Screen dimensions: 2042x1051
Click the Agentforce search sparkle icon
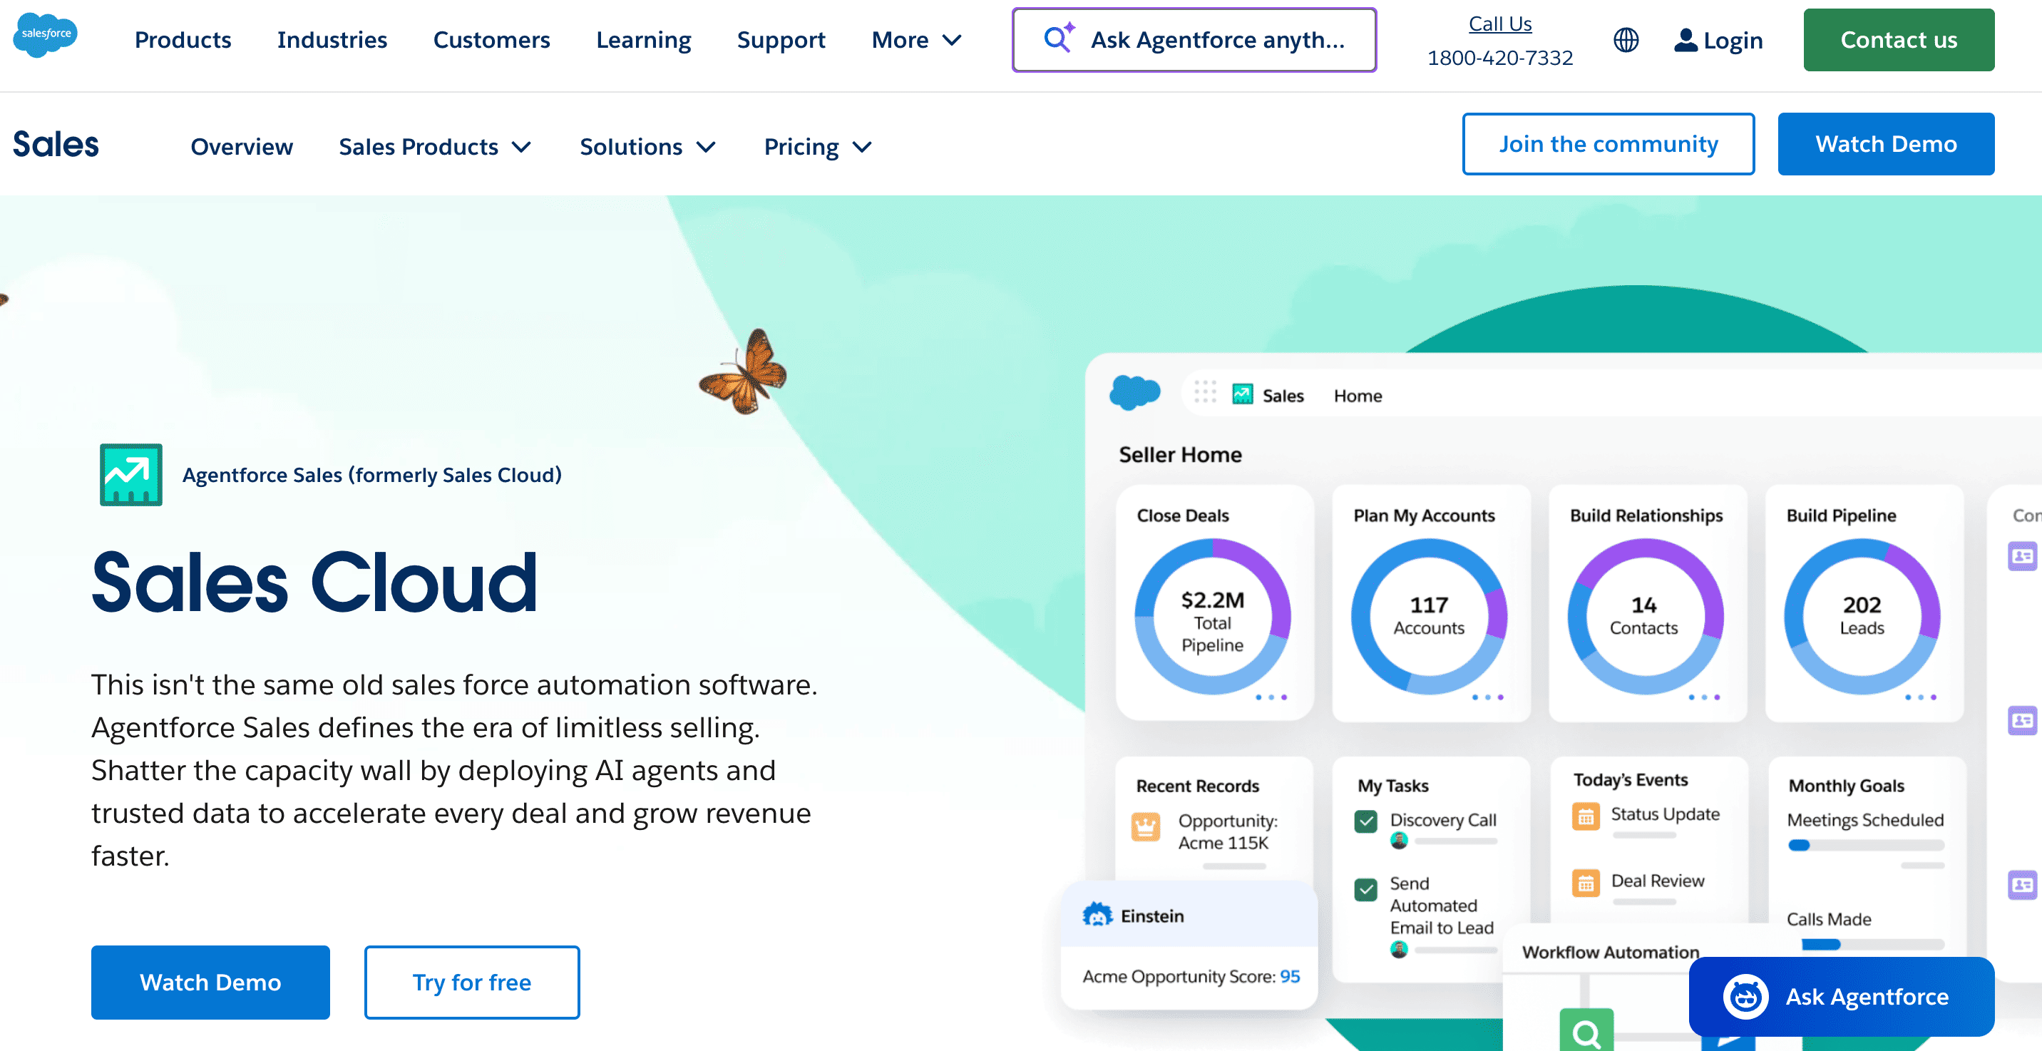tap(1058, 36)
